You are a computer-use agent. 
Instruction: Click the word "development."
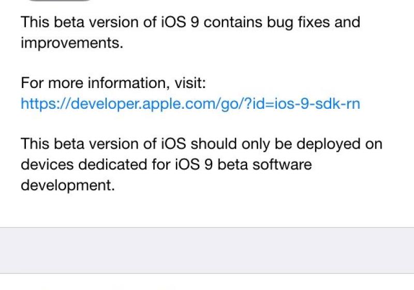click(x=68, y=185)
